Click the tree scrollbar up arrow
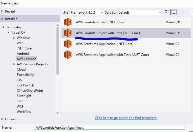The height and width of the screenshot is (132, 193). (58, 25)
